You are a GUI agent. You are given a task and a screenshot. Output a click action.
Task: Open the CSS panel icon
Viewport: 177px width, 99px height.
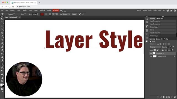(147, 38)
